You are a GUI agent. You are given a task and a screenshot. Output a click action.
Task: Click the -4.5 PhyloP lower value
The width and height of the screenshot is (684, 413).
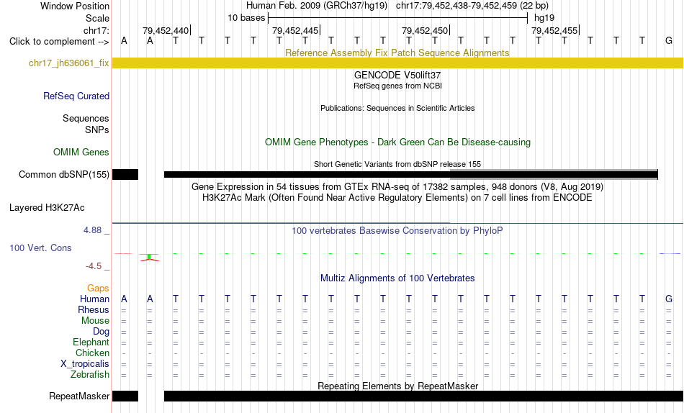pyautogui.click(x=94, y=266)
